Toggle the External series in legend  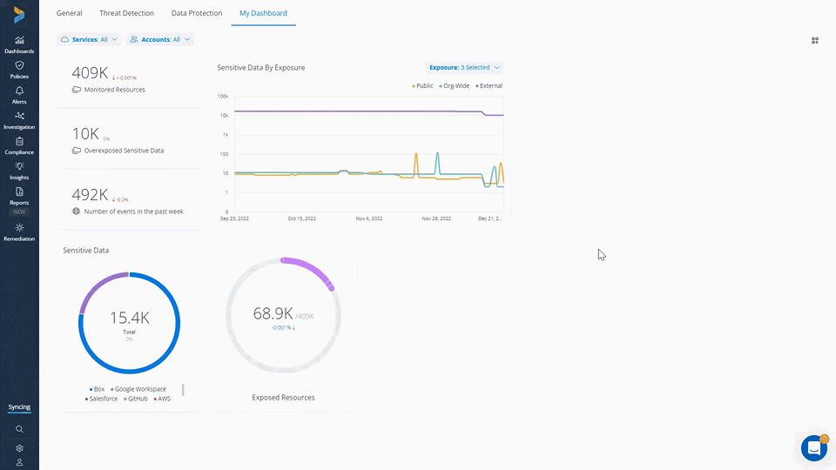click(489, 86)
